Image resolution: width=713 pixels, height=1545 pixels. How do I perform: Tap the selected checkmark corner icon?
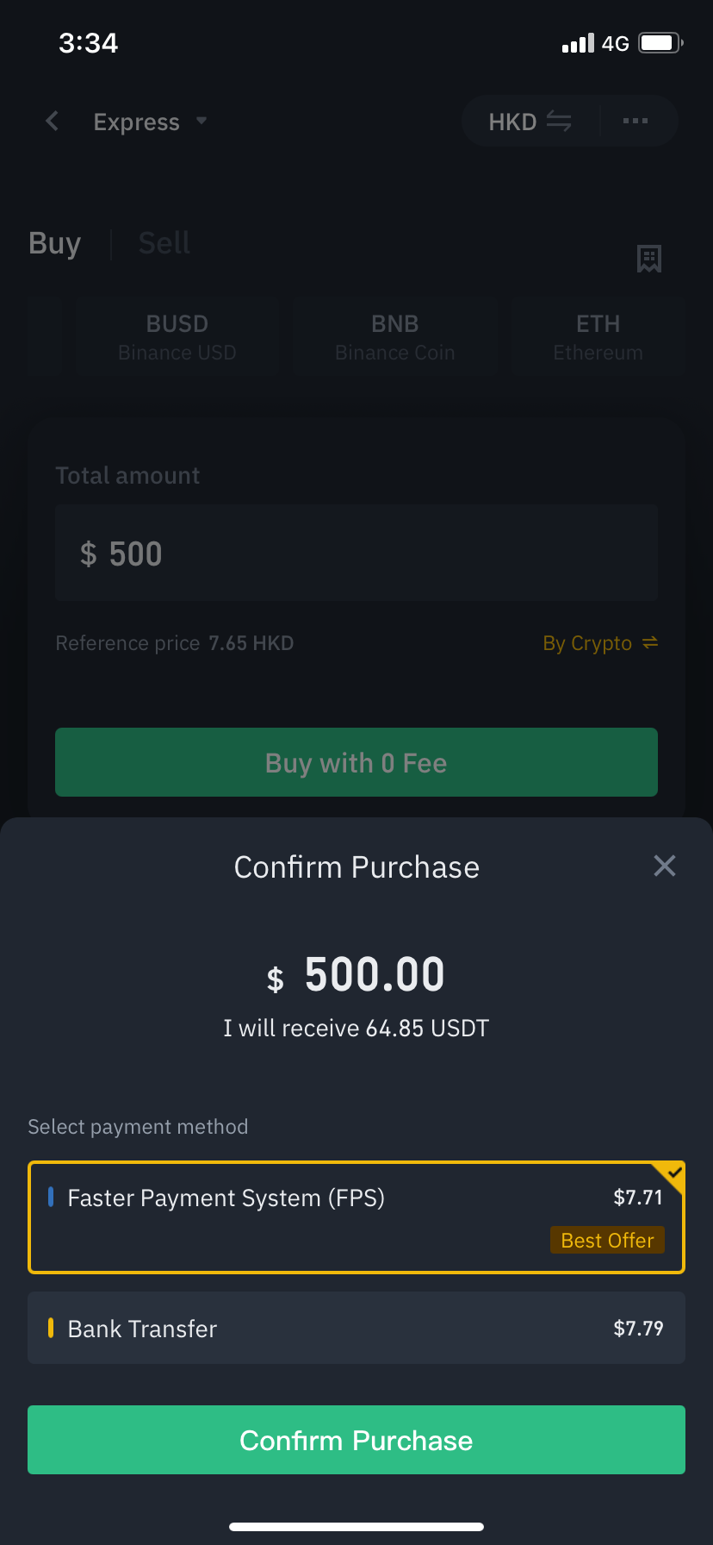[x=670, y=1176]
